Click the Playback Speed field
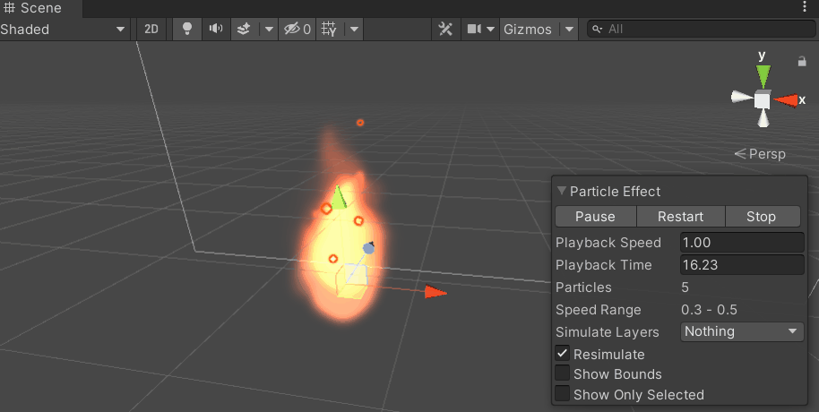The image size is (819, 412). click(742, 243)
